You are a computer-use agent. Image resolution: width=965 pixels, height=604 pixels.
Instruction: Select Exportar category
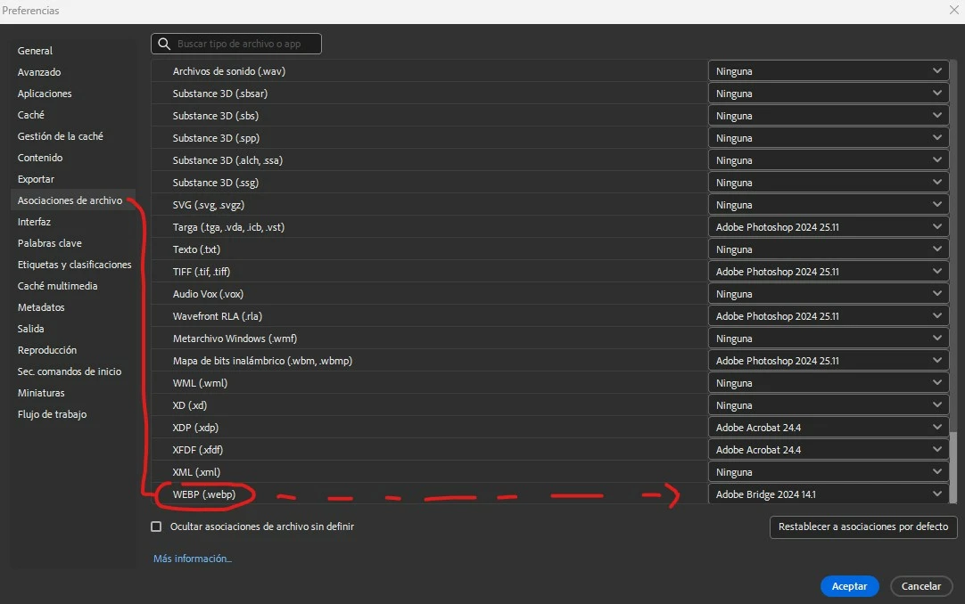[36, 179]
